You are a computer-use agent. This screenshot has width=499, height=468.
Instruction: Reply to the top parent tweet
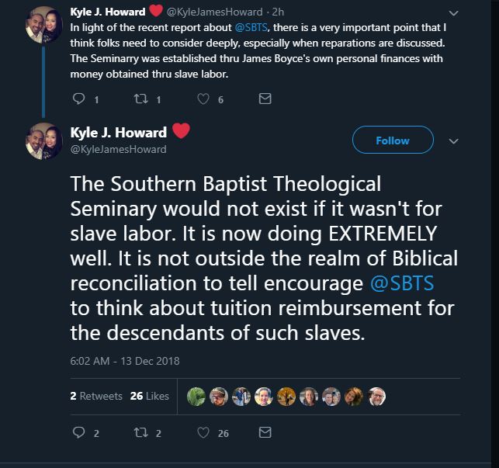78,99
